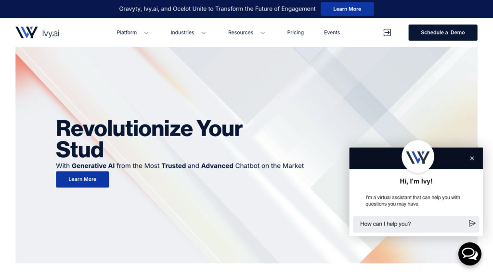The width and height of the screenshot is (493, 277).
Task: Open the Events page
Action: coord(332,33)
